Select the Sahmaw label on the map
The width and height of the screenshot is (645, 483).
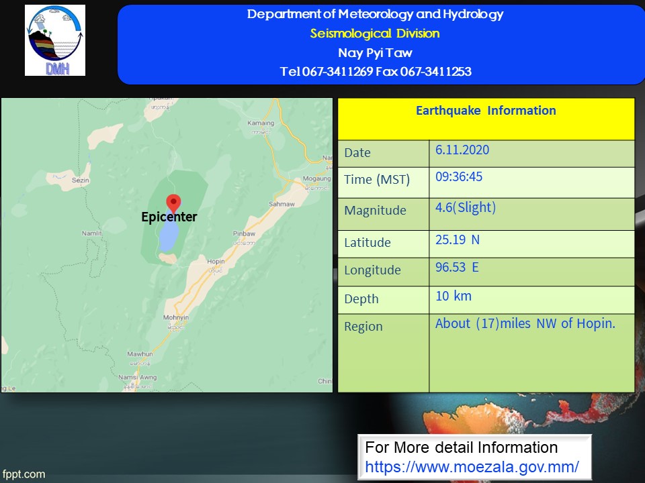282,204
